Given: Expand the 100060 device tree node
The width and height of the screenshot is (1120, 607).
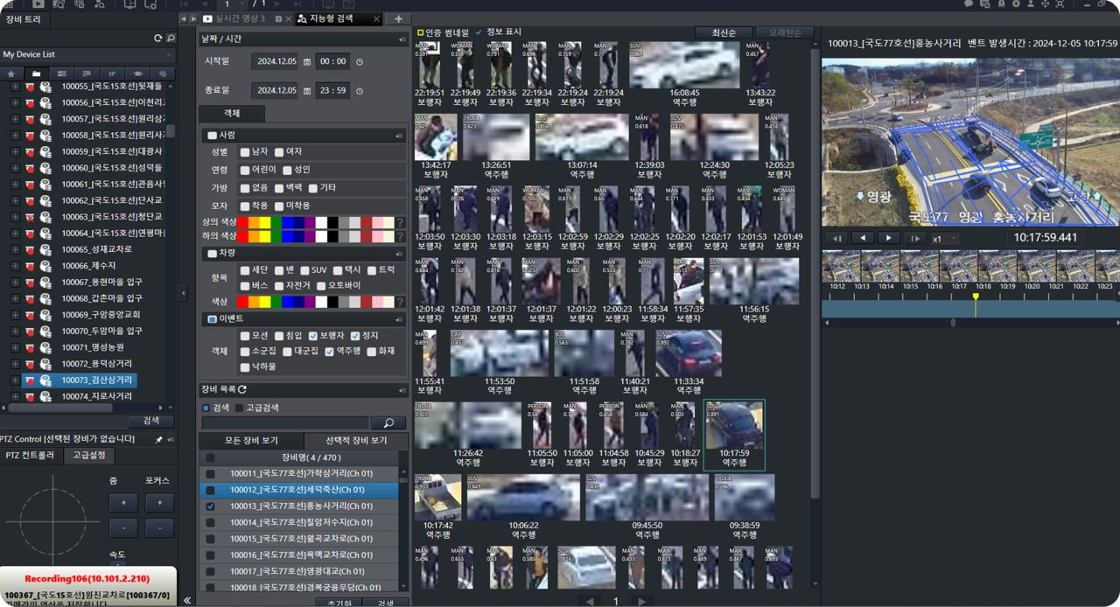Looking at the screenshot, I should click(15, 168).
